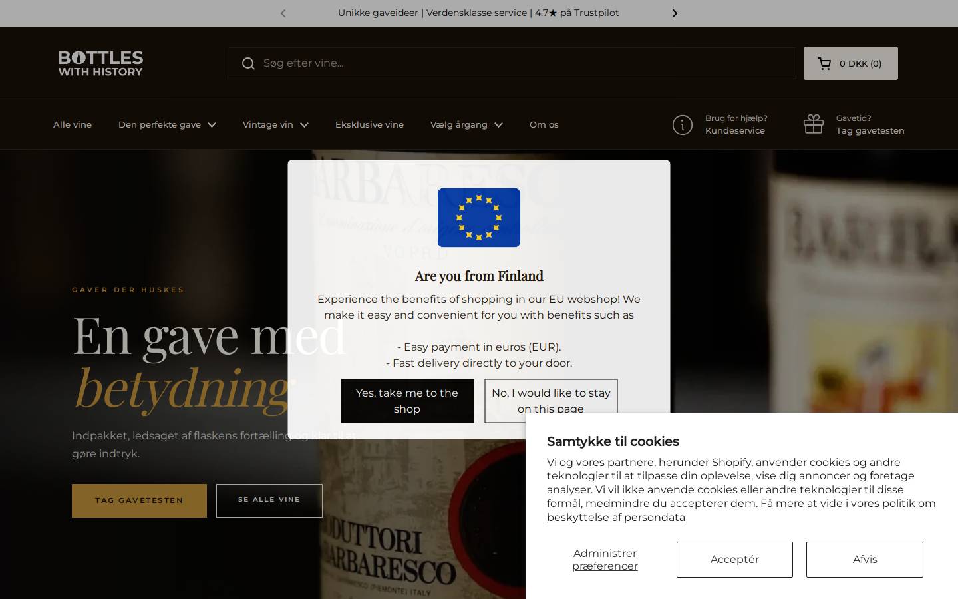Expand the Vintage vin dropdown

[275, 124]
